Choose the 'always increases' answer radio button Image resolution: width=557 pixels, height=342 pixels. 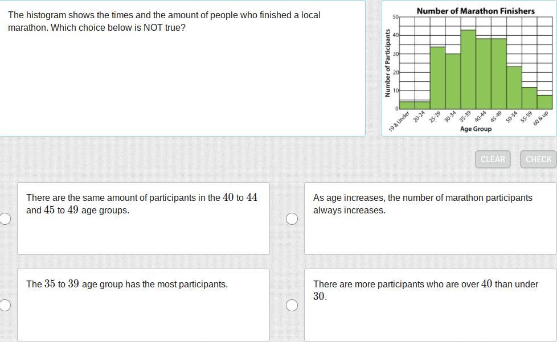tap(292, 219)
